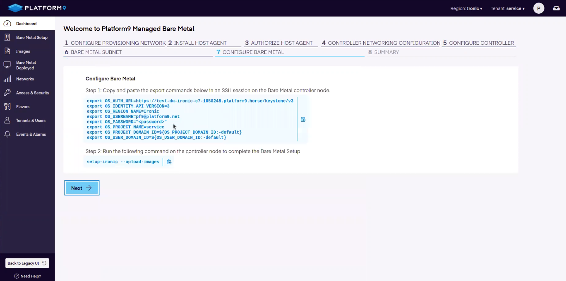
Task: Click the Configure Bare Metal section heading
Action: [x=110, y=79]
